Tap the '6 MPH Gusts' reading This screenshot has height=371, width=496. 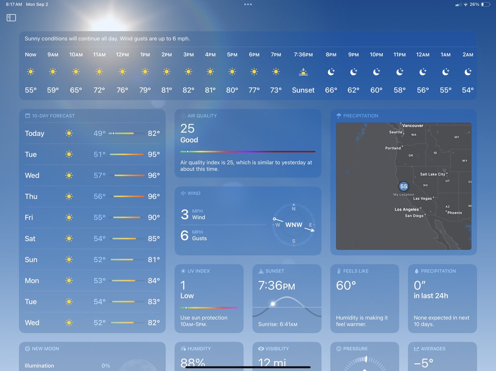point(194,235)
